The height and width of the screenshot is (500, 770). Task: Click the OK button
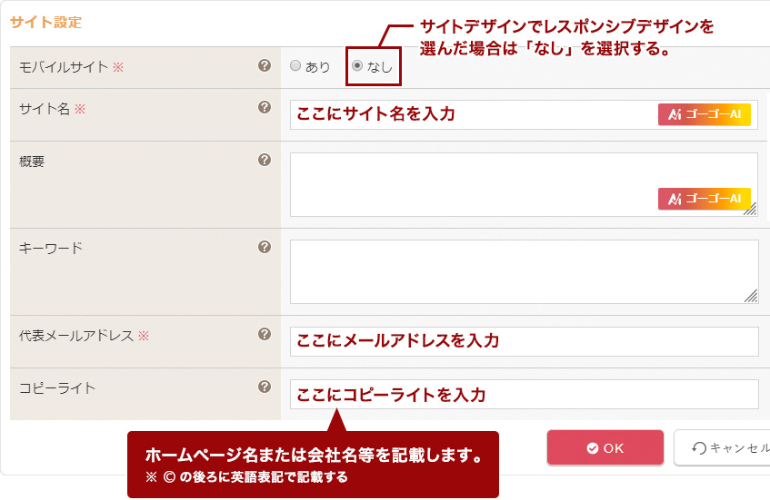(605, 447)
